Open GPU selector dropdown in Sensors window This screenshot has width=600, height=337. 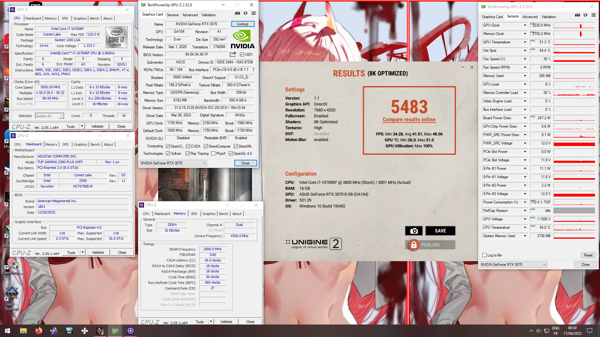(513, 265)
